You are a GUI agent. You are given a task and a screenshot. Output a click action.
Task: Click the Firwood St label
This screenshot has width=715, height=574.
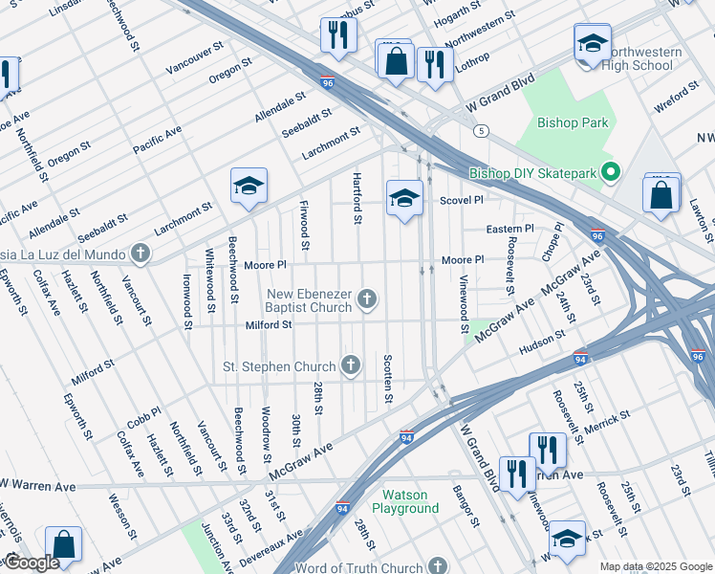[x=305, y=225]
